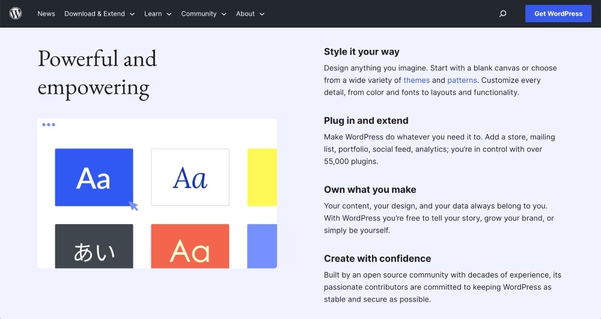601x319 pixels.
Task: Follow the themes link
Action: click(416, 80)
